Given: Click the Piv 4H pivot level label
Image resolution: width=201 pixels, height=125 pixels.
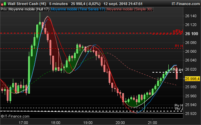Looking at the screenshot, I should 178,70.
